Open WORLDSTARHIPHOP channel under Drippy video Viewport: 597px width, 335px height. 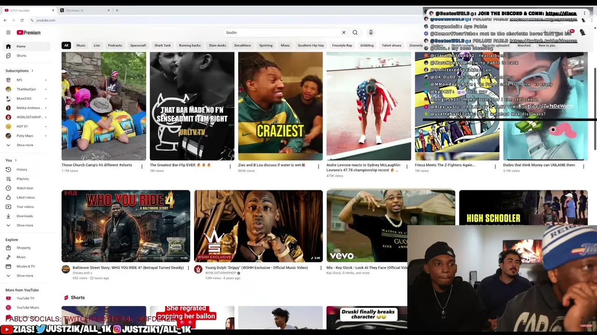pyautogui.click(x=221, y=273)
